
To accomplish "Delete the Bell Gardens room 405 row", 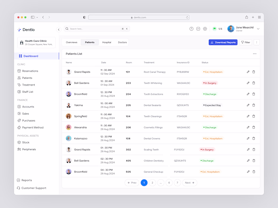I will point(254,160).
